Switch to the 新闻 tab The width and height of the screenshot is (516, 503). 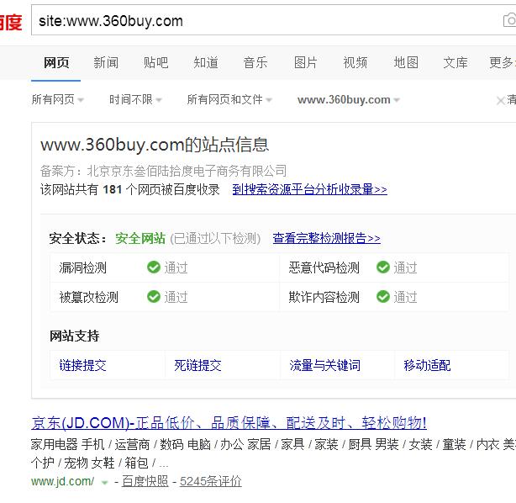click(x=106, y=62)
